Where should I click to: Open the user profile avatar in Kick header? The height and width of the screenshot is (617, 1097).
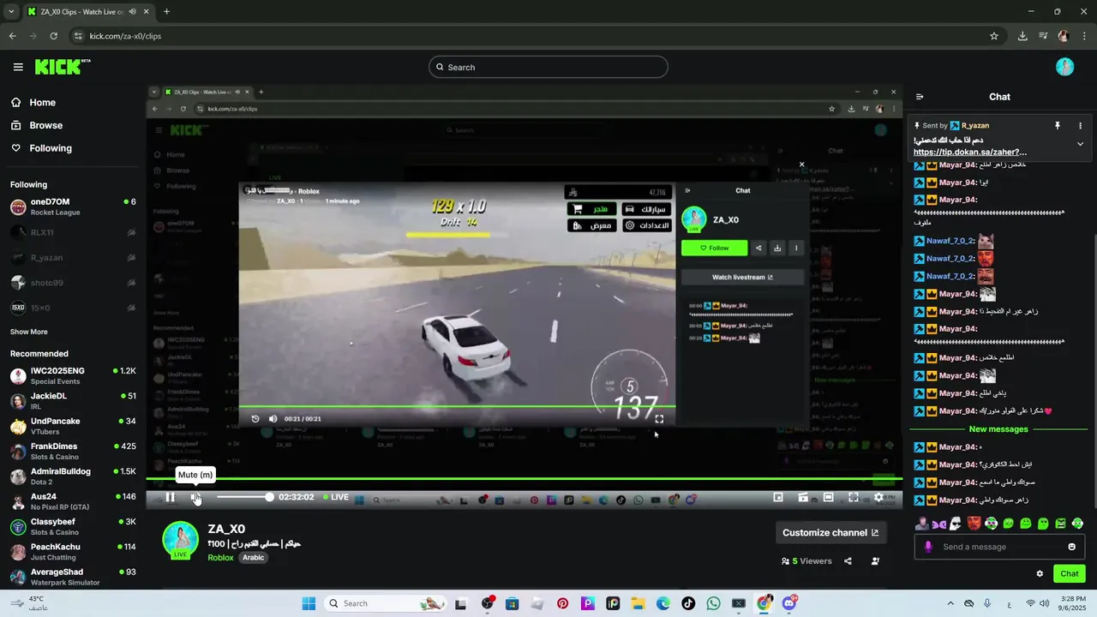click(1064, 67)
